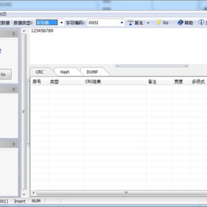This screenshot has height=207, width=207.
Task: Collapse the middle left panel with chevron
Action: click(x=14, y=90)
